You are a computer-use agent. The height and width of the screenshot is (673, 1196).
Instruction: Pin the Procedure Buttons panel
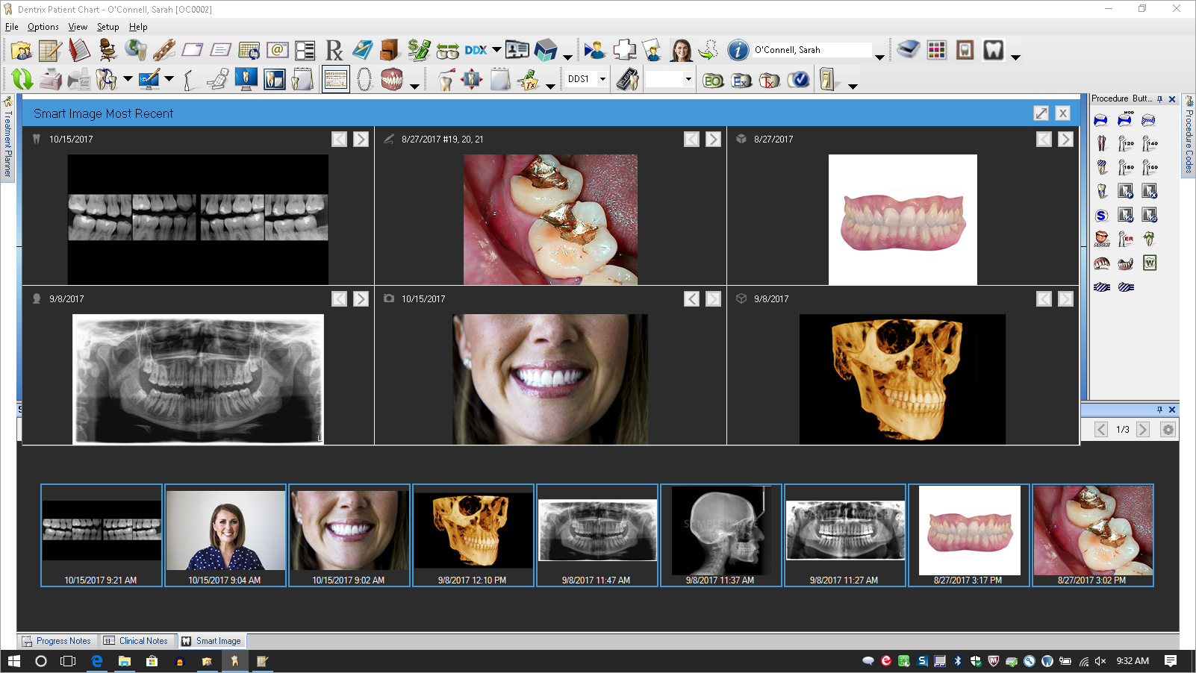click(x=1160, y=98)
